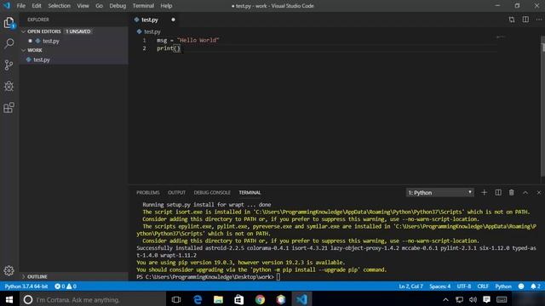
Task: Switch to the Problems tab
Action: [147, 193]
